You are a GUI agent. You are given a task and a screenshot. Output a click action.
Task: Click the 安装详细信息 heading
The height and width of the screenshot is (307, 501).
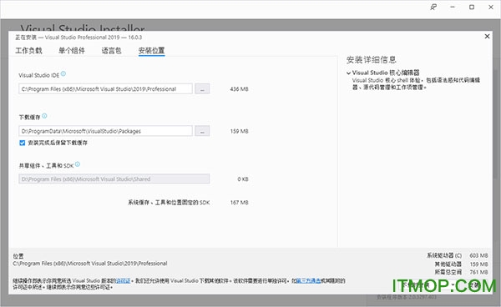click(372, 60)
